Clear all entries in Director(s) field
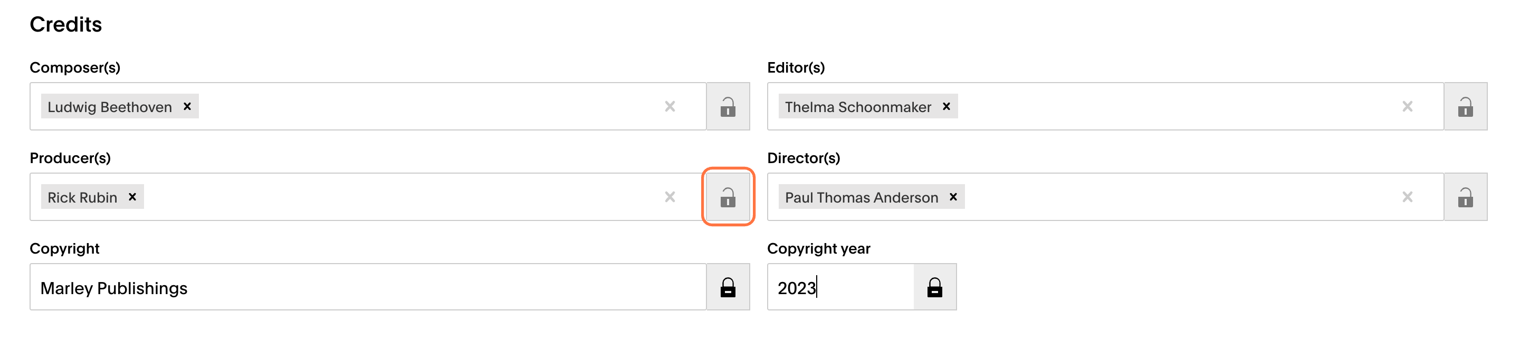The height and width of the screenshot is (342, 1520). [x=1407, y=197]
